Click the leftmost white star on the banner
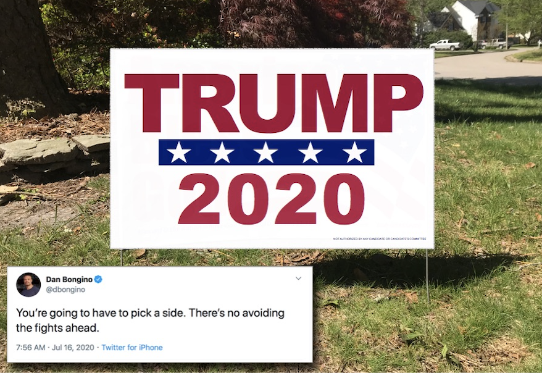This screenshot has width=542, height=373. (x=178, y=152)
